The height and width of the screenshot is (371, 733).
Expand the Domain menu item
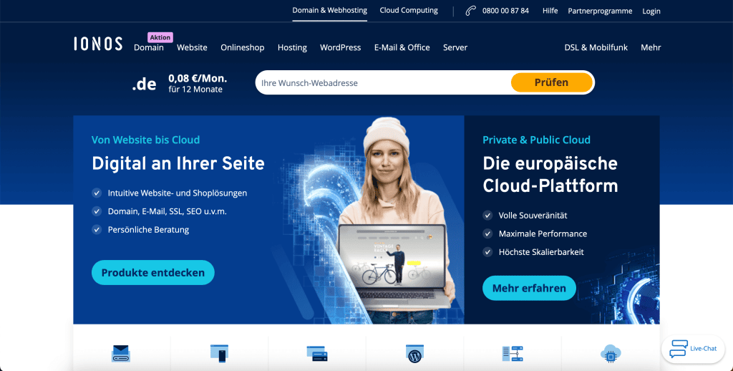149,47
